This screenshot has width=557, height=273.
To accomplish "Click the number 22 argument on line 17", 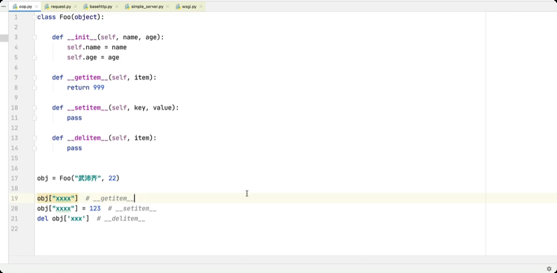I will pos(112,178).
